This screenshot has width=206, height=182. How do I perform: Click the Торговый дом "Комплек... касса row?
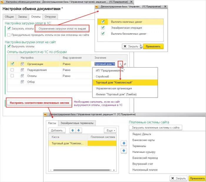pyautogui.click(x=68, y=143)
